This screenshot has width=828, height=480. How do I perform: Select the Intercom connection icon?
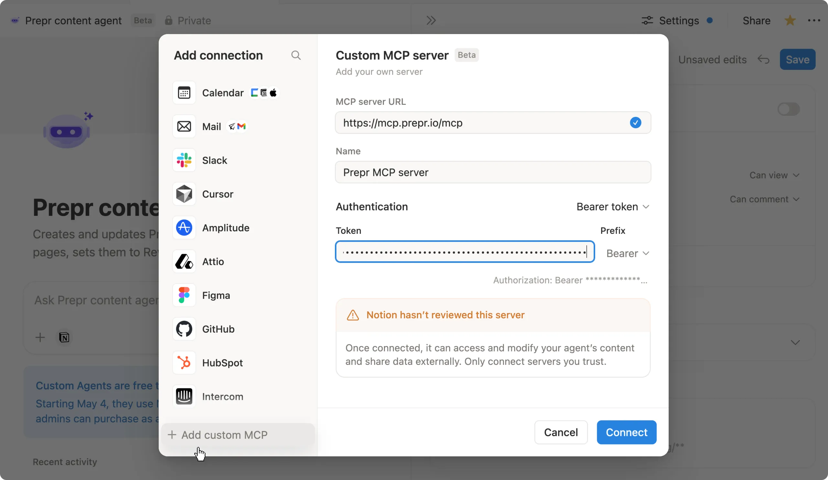pyautogui.click(x=184, y=396)
